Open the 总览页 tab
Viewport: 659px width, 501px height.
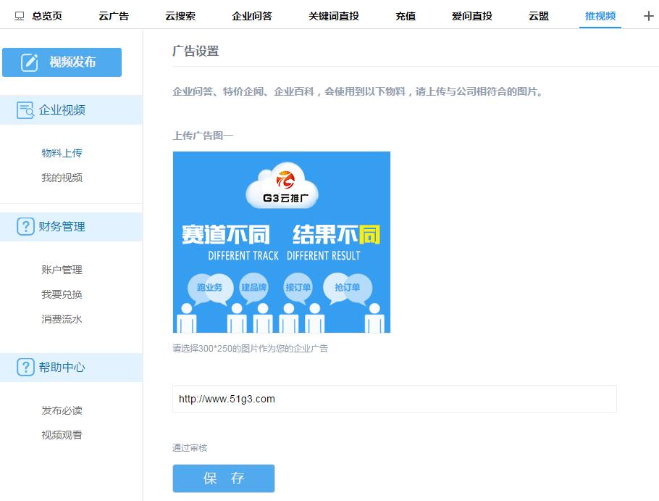point(47,16)
